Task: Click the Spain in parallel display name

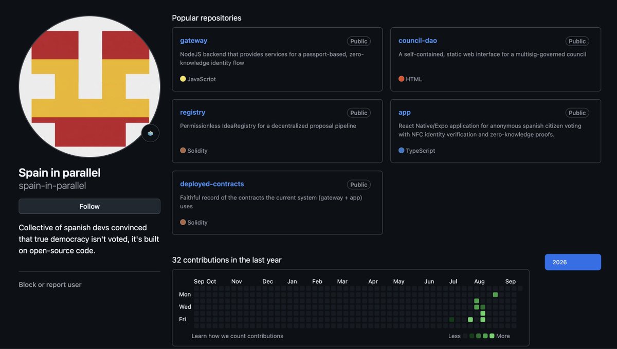Action: click(x=60, y=173)
